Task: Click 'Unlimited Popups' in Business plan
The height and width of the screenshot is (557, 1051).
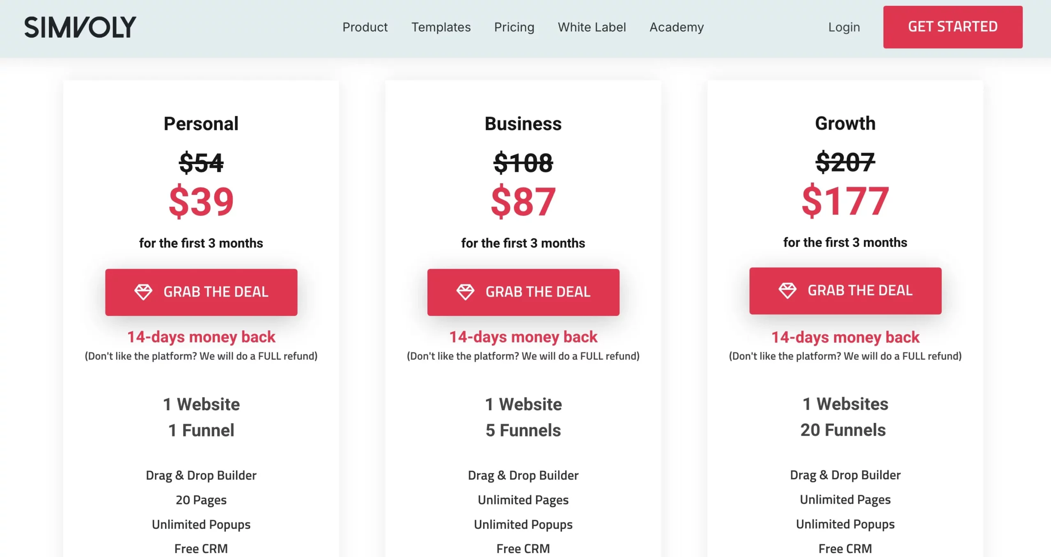Action: click(523, 525)
